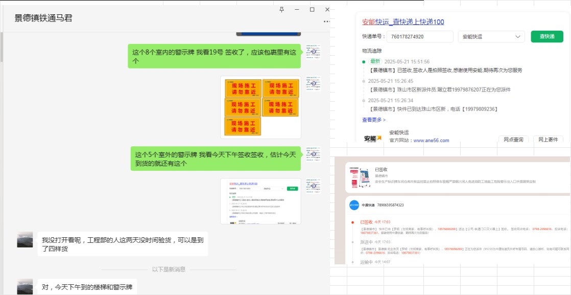
Task: Open the orange 现场施工 warning signs image
Action: click(x=261, y=107)
